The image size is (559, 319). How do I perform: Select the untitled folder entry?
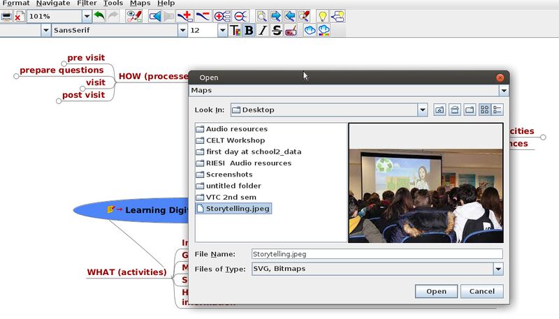point(229,186)
